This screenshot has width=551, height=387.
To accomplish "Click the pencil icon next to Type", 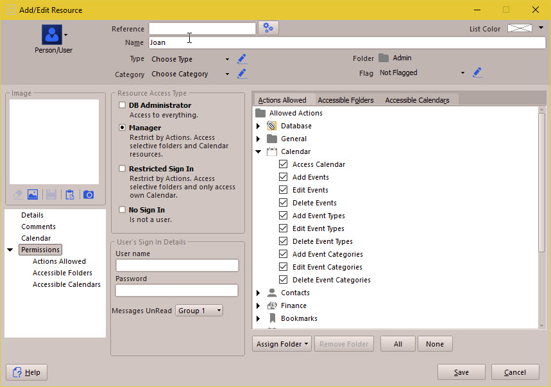I will (242, 59).
